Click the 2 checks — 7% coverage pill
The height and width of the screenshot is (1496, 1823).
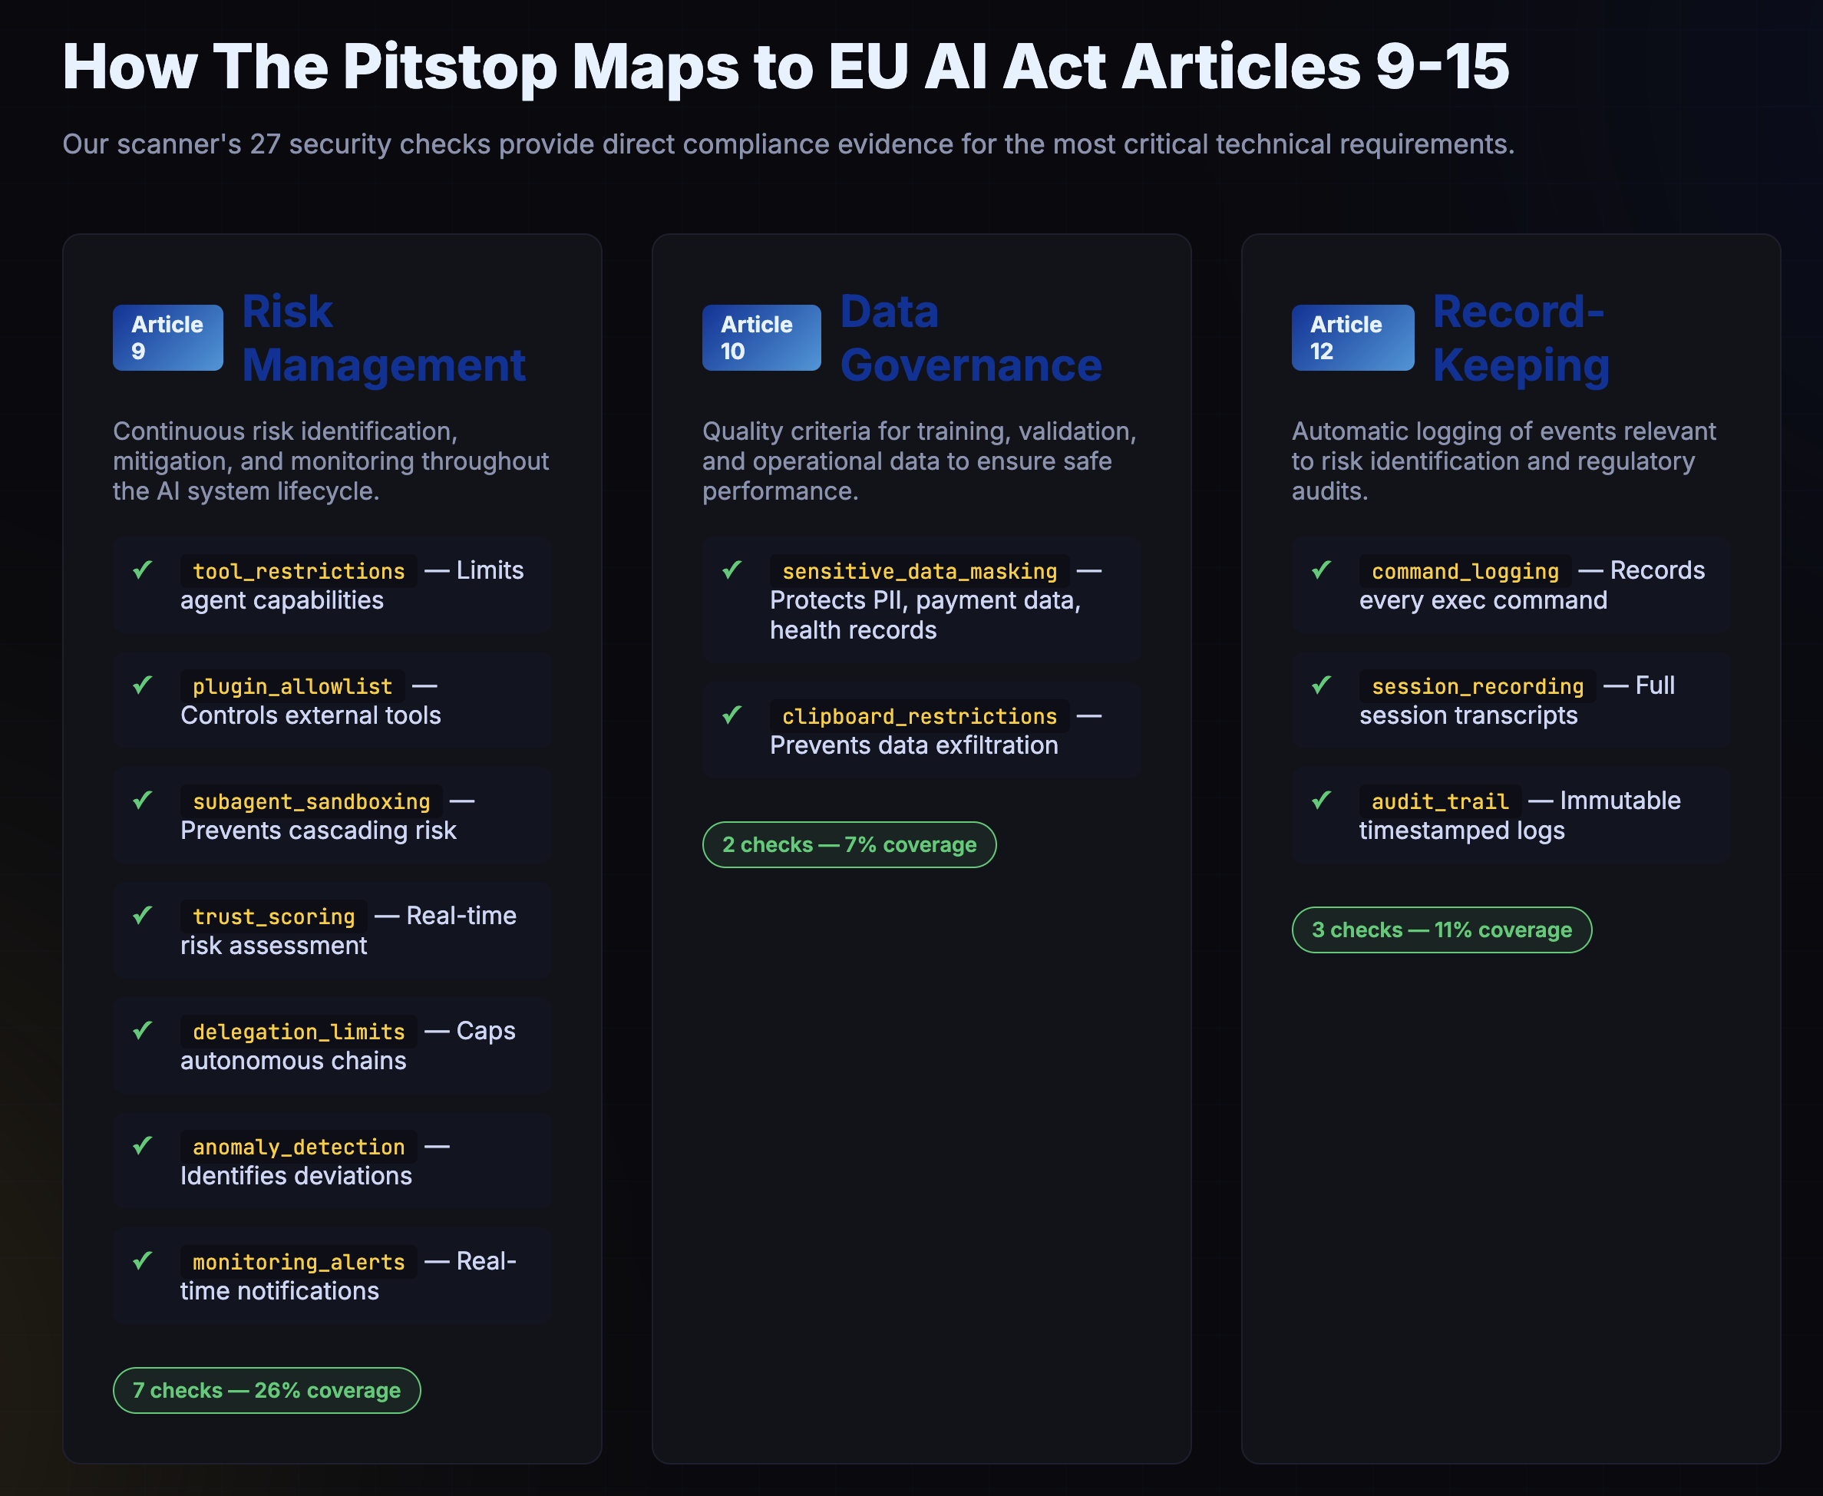point(849,844)
